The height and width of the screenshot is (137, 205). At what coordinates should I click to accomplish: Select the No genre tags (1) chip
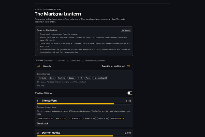100,78
